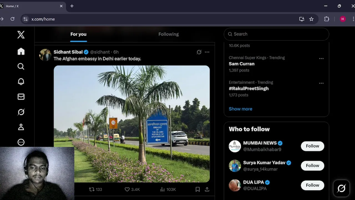Click post text about Afghan embassy in Delhi
355x200 pixels.
click(97, 59)
